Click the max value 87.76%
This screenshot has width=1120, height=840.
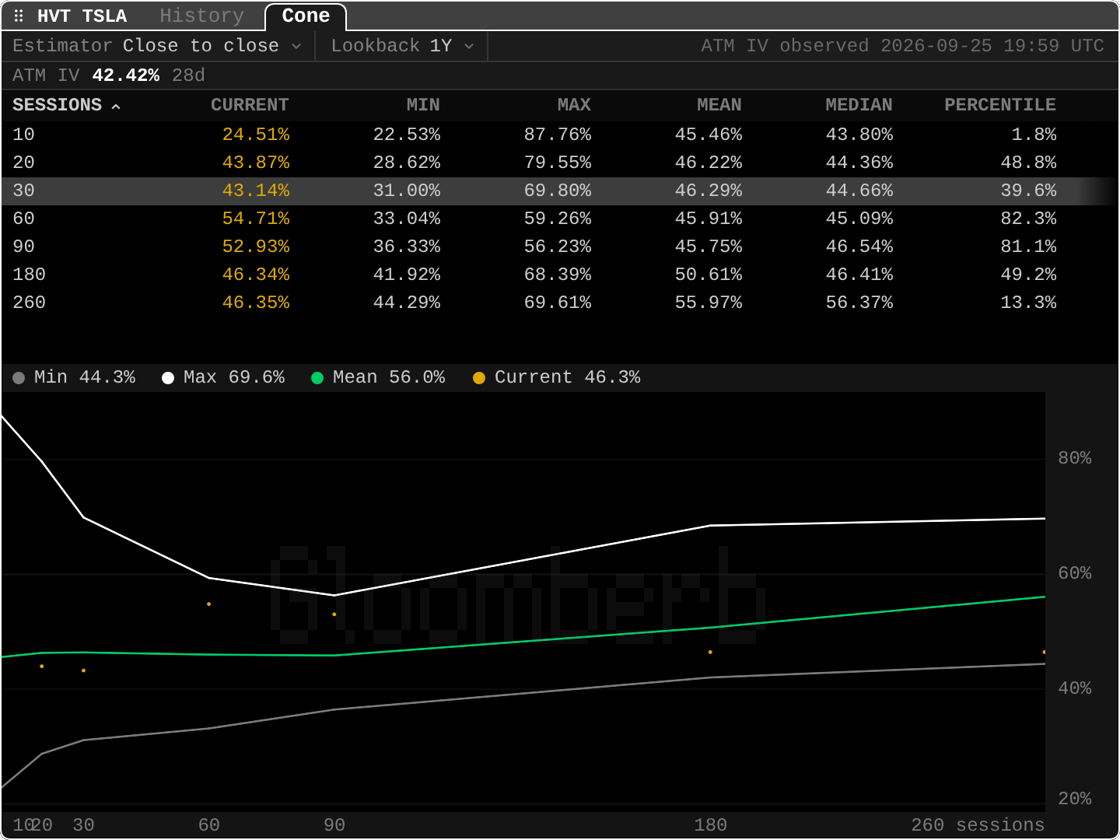558,135
